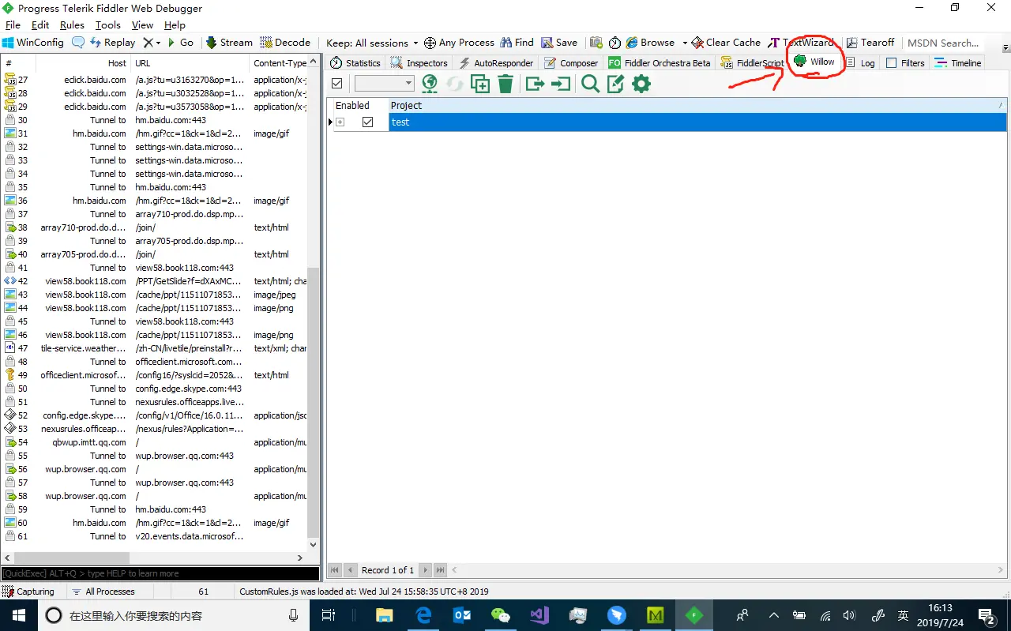1011x631 pixels.
Task: Click the Remove sessions X icon
Action: click(148, 43)
